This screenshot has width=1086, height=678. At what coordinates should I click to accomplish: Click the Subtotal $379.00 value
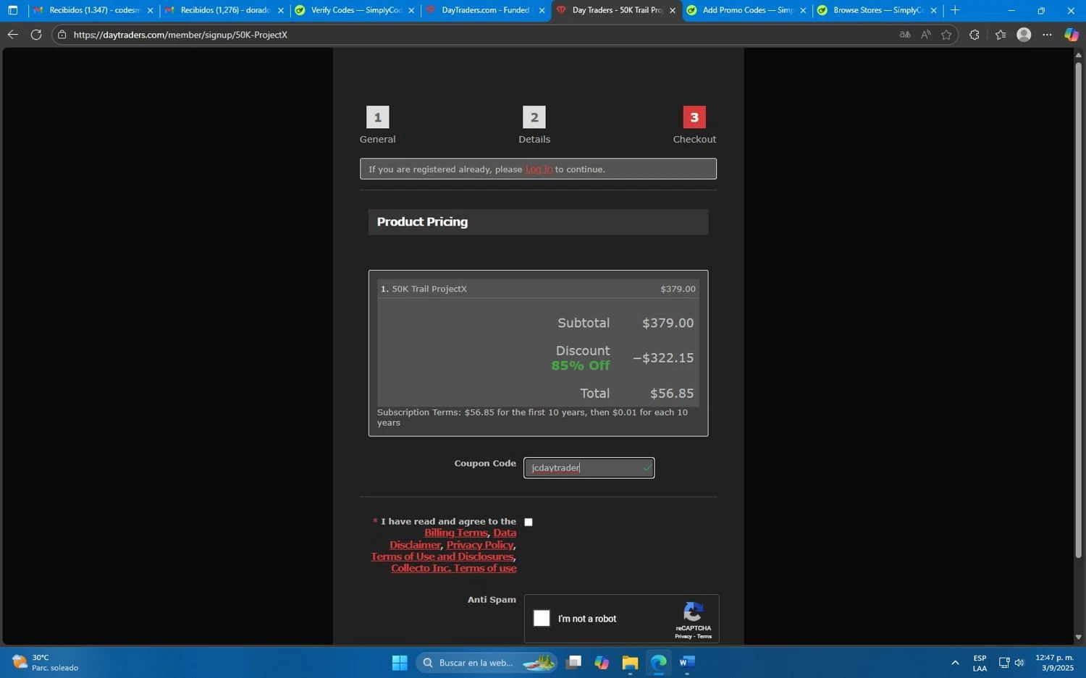(x=668, y=323)
